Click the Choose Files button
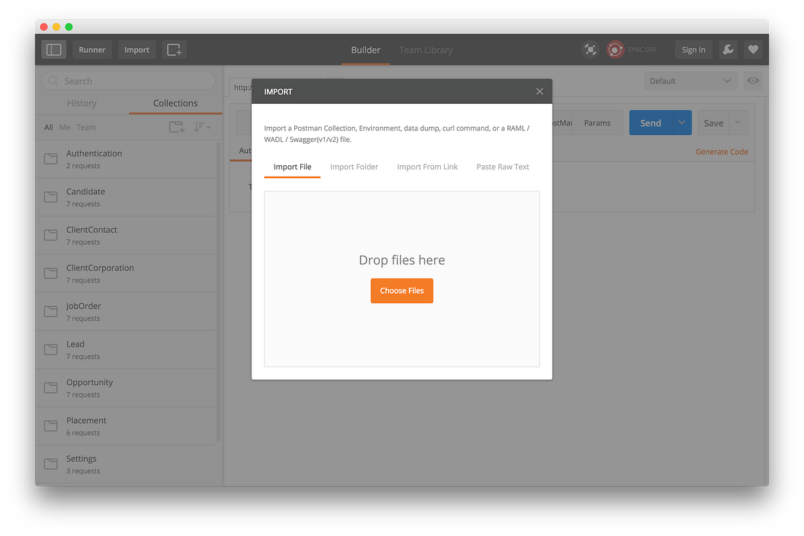Screen dimensions: 804x536 click(x=402, y=290)
